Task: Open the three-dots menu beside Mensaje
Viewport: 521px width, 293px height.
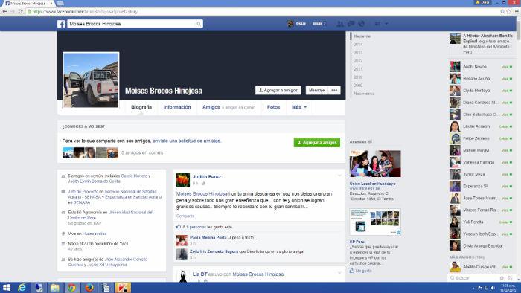Action: click(x=334, y=90)
